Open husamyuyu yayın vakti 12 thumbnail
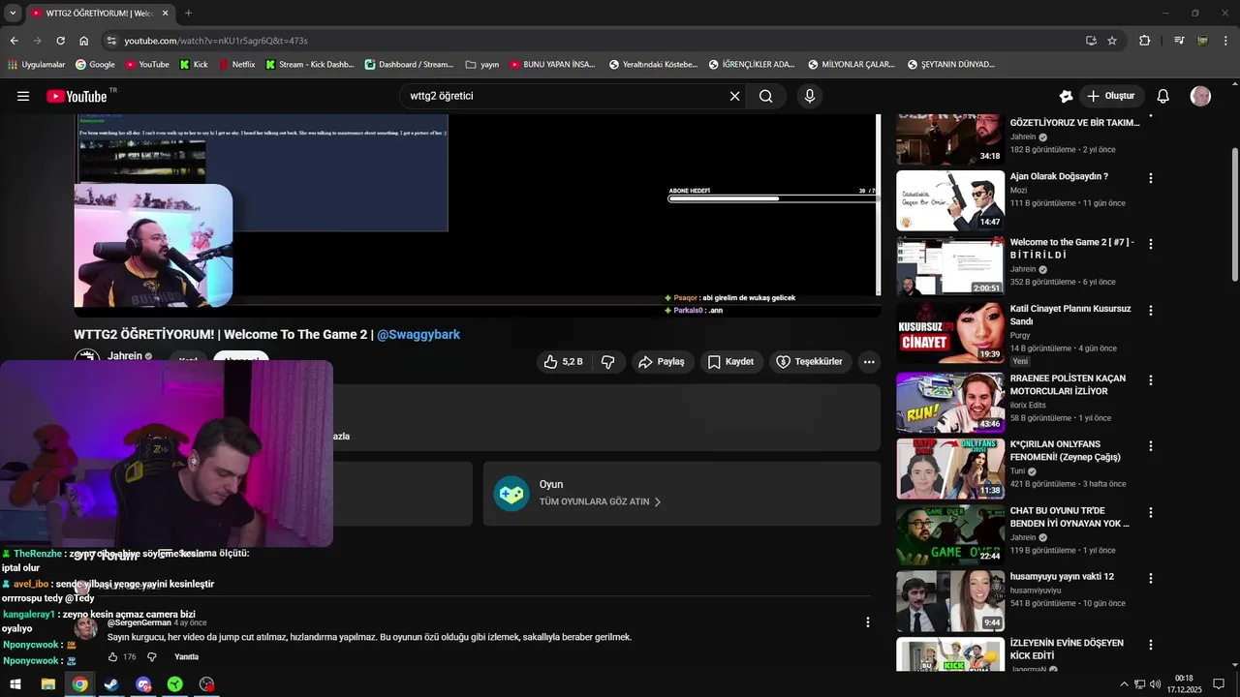Screen dimensions: 1240x697 (x=949, y=601)
